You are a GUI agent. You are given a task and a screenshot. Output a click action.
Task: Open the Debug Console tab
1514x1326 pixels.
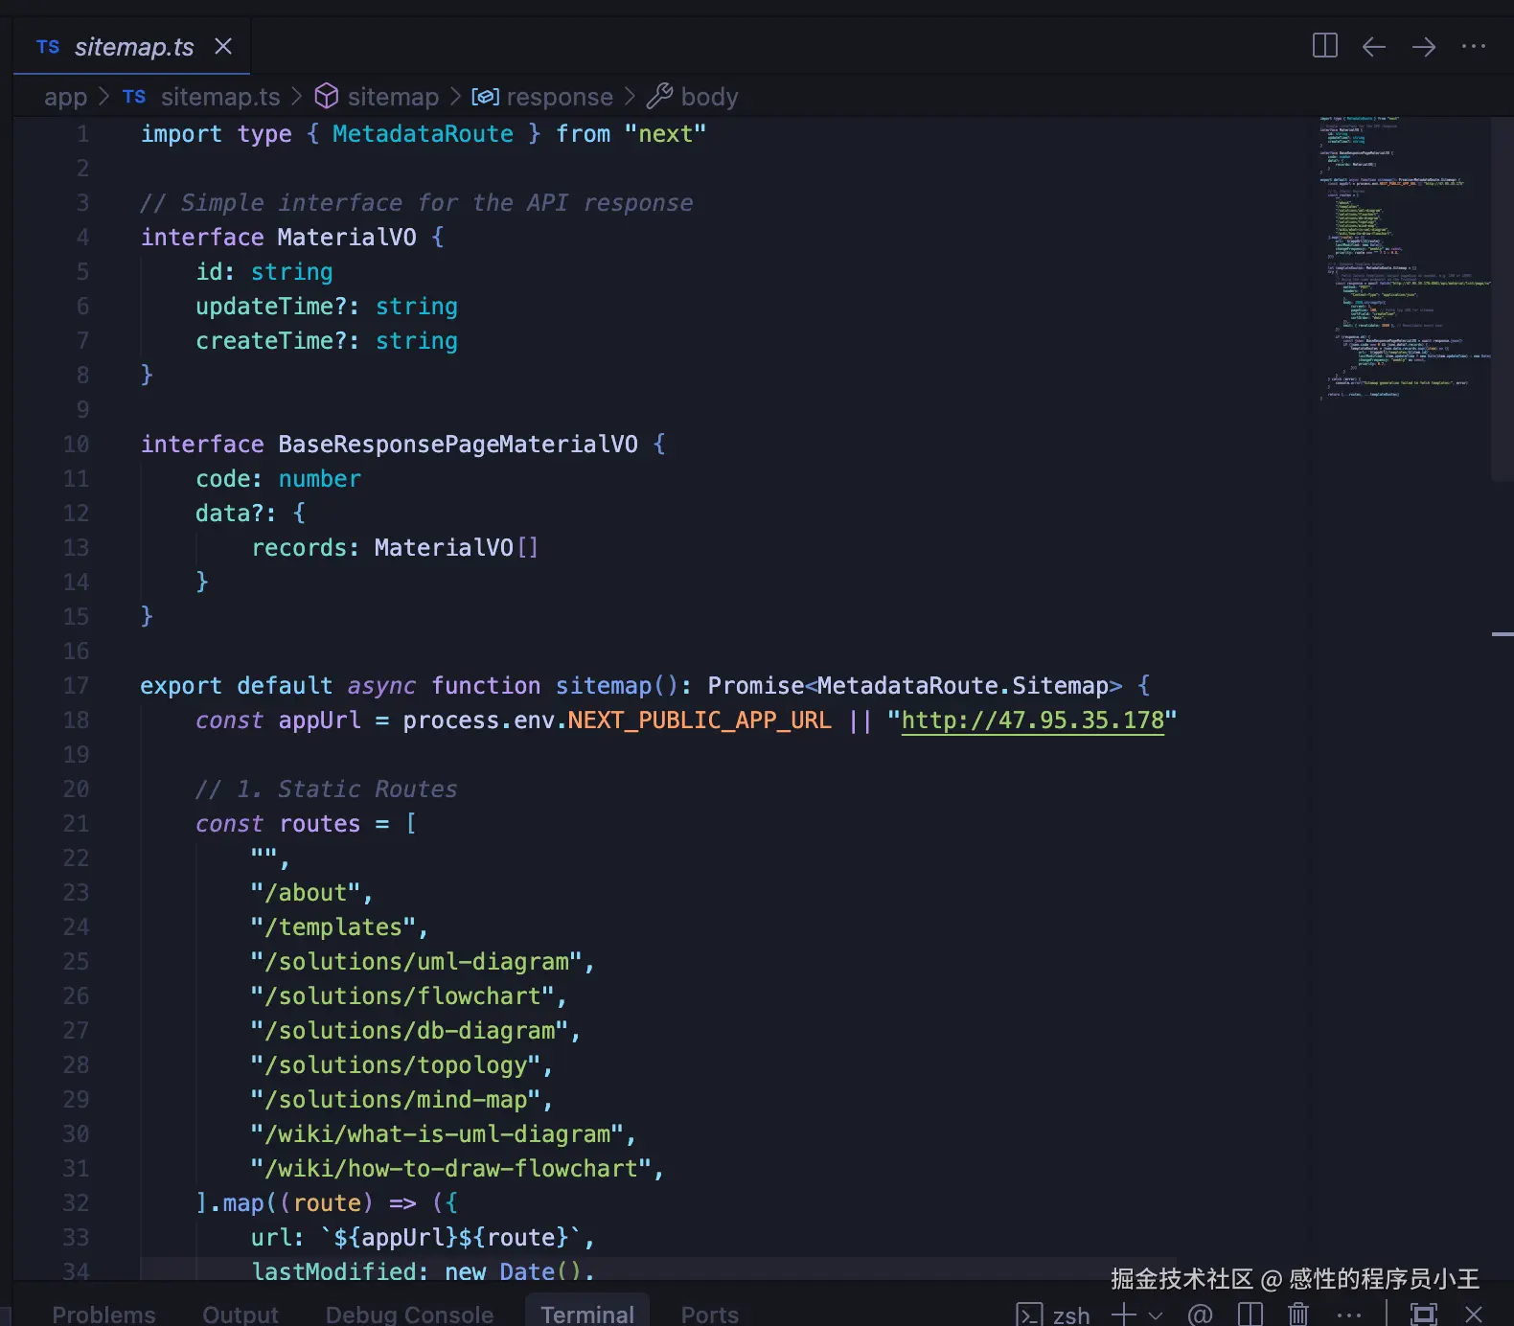(x=409, y=1315)
